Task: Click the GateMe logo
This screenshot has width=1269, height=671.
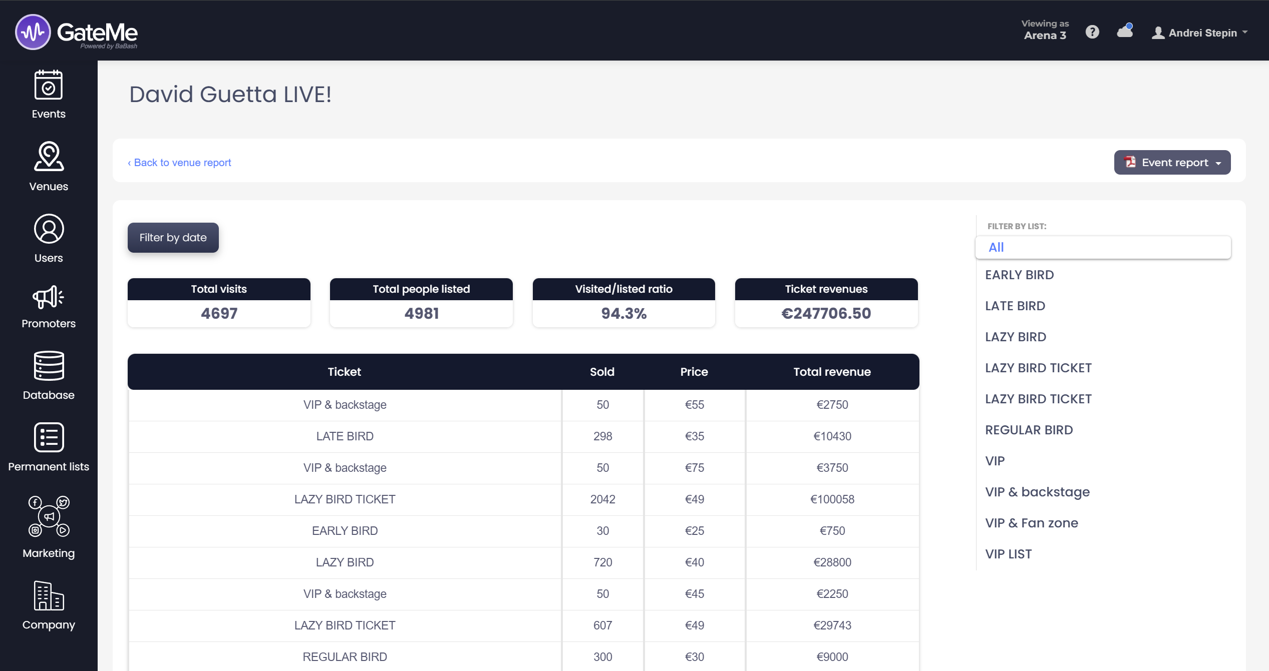Action: point(77,33)
